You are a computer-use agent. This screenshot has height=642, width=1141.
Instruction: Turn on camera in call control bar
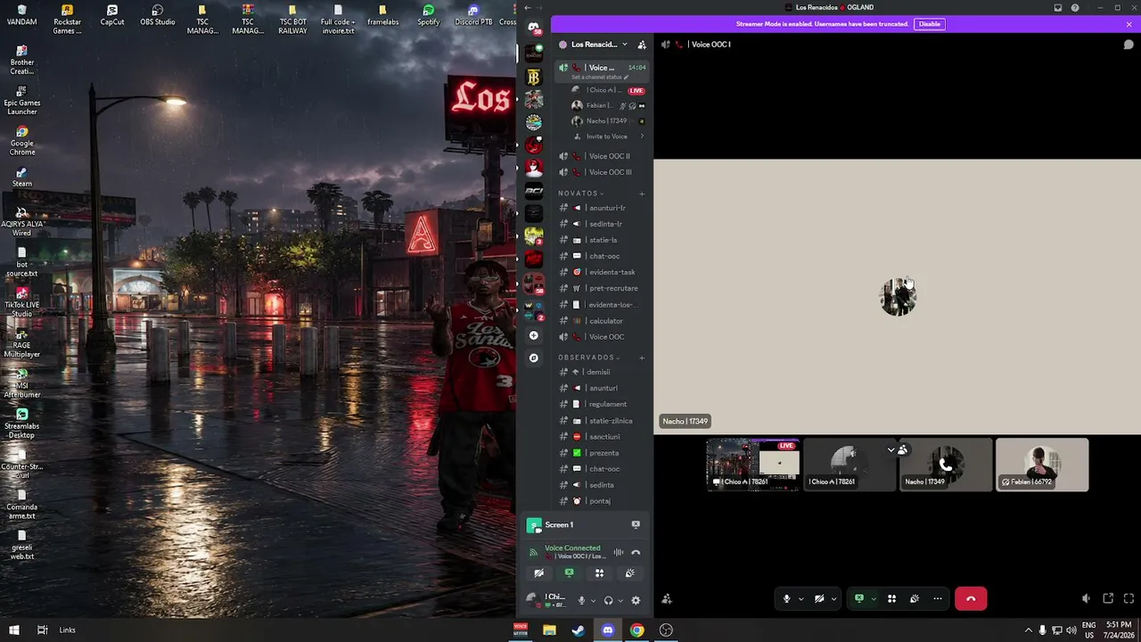pos(819,599)
